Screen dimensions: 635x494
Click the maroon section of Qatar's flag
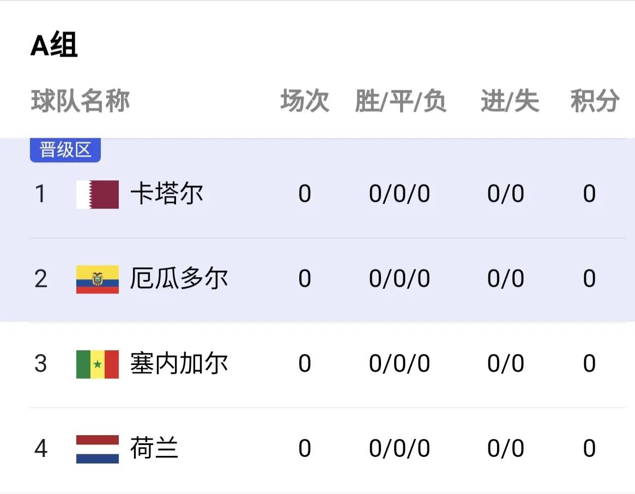[106, 194]
